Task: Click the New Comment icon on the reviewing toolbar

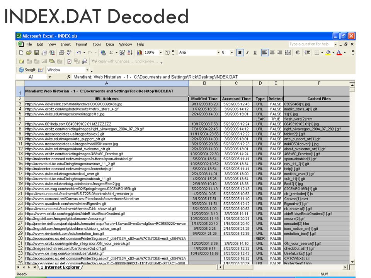Action: pyautogui.click(x=21, y=61)
